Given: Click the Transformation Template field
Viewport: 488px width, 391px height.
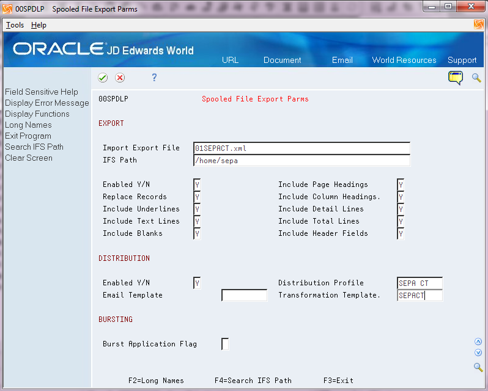Looking at the screenshot, I should tap(420, 295).
